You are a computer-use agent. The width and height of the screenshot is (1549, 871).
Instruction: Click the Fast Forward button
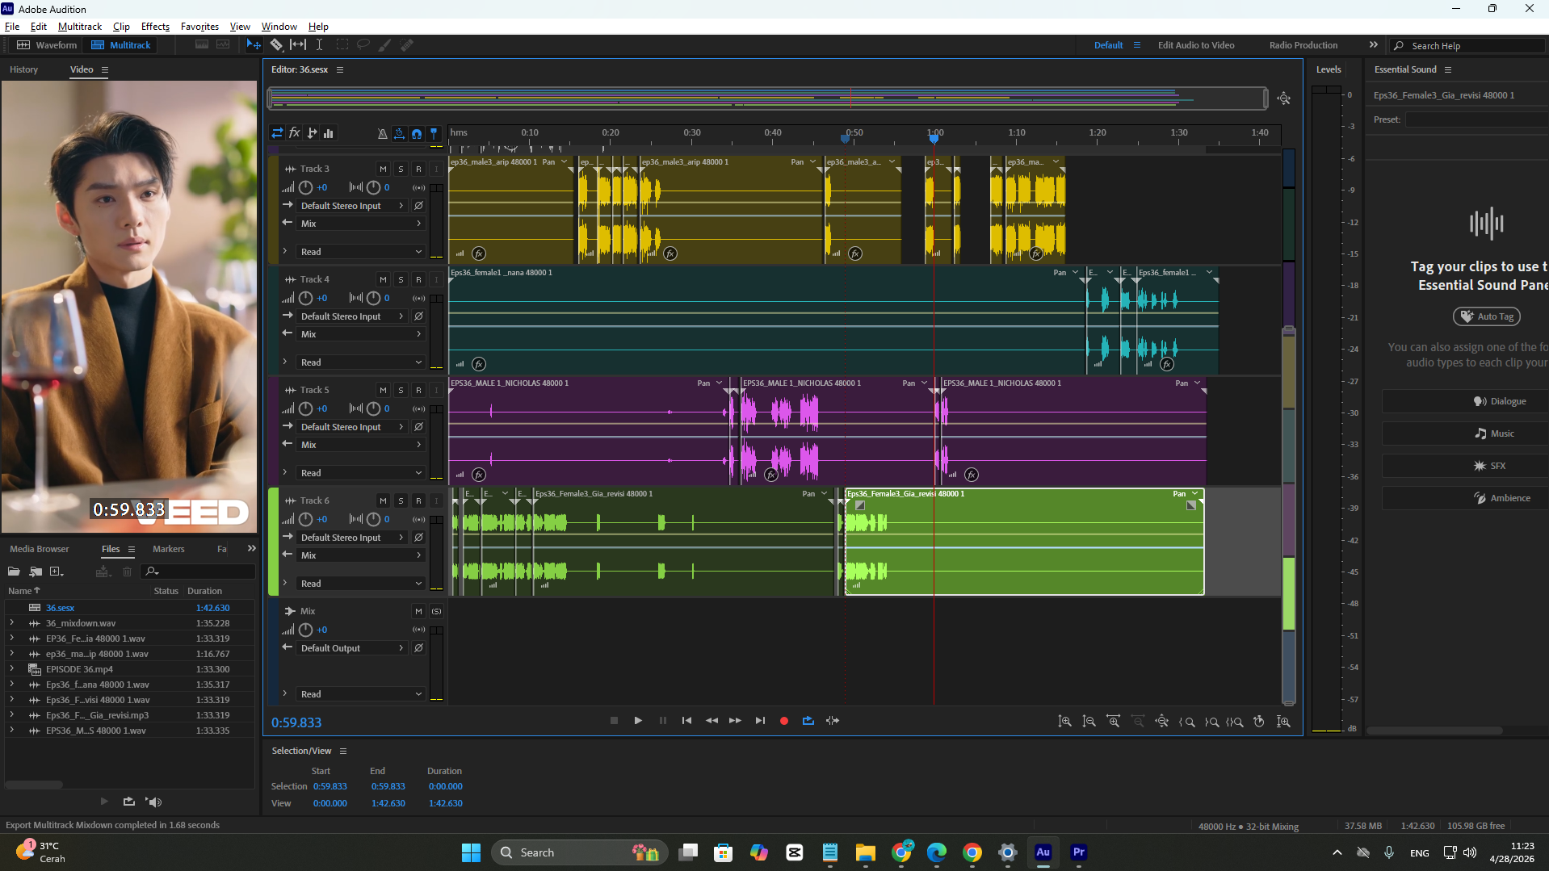coord(735,721)
